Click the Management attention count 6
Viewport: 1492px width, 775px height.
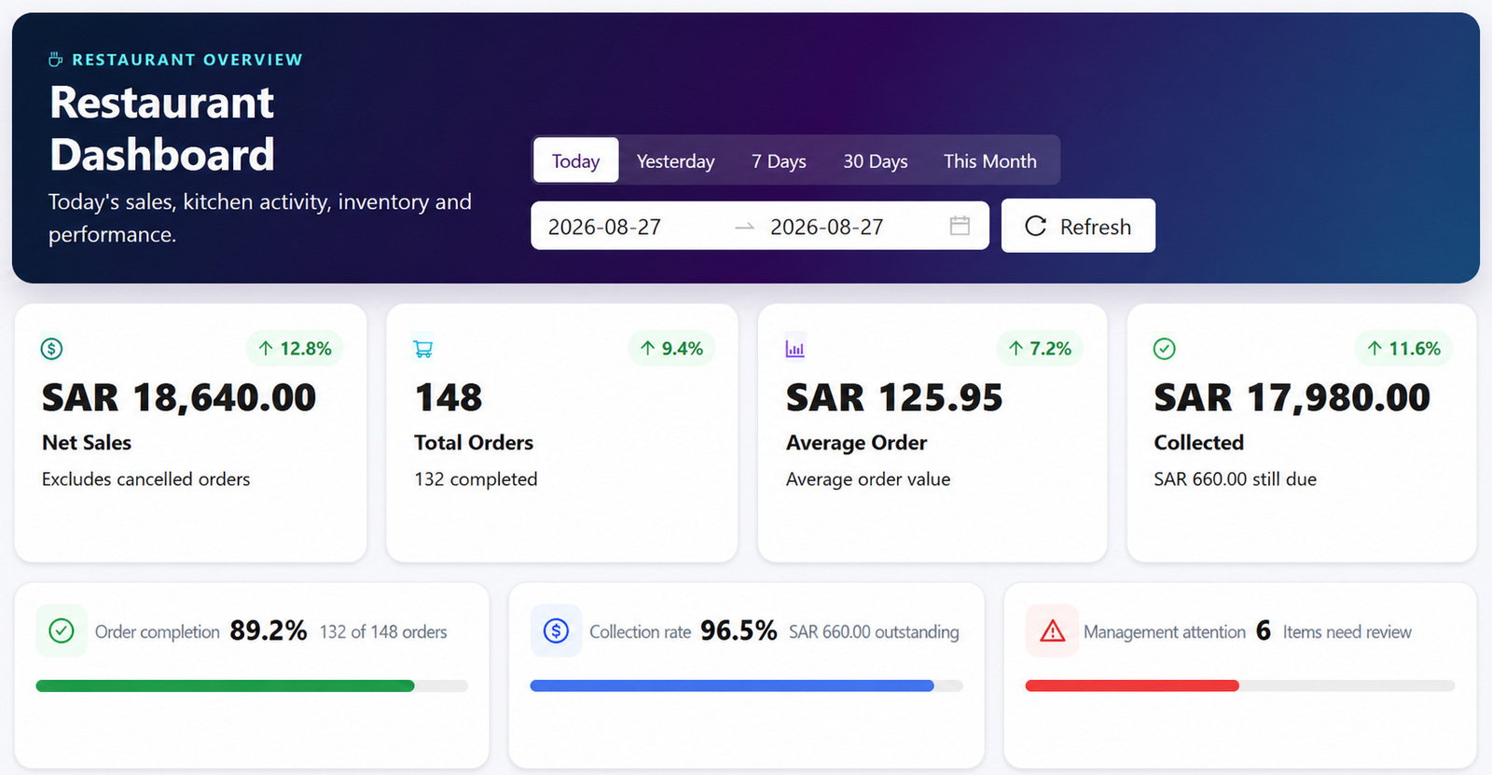1264,631
